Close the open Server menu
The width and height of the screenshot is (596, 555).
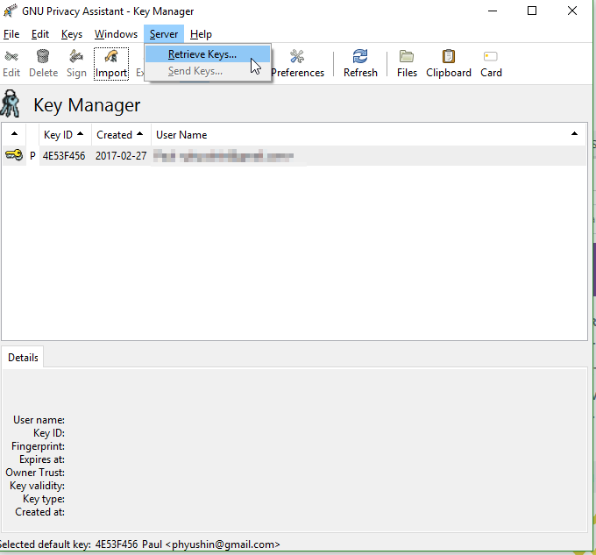click(x=163, y=34)
